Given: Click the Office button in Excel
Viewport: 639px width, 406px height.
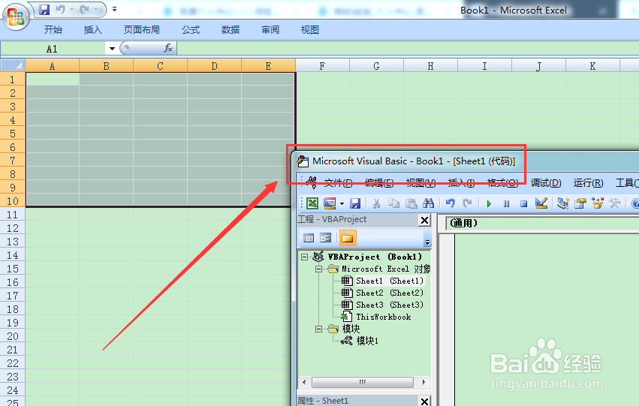Looking at the screenshot, I should 16,17.
